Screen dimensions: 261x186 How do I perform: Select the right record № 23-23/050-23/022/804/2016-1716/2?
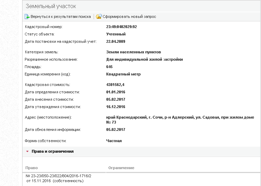click(x=58, y=175)
